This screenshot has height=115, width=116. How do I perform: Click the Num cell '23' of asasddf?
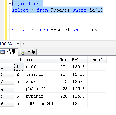pyautogui.click(x=64, y=74)
